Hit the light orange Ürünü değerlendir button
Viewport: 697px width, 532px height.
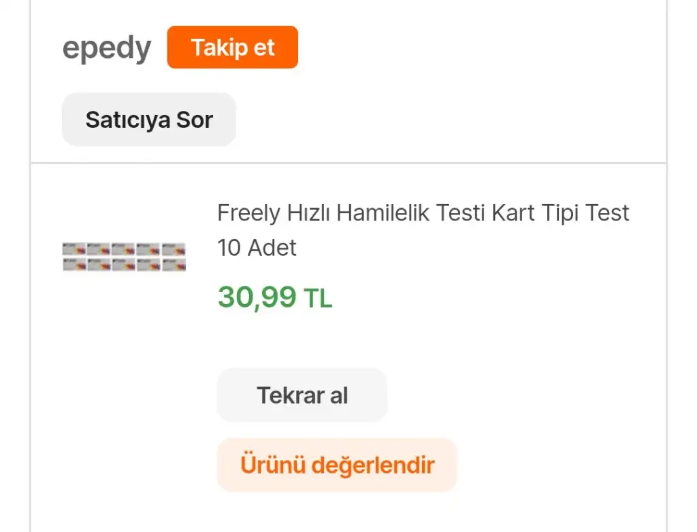337,465
